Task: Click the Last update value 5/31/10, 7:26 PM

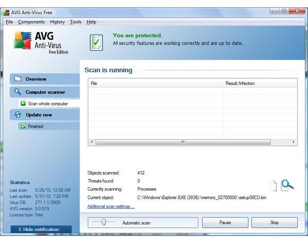Action: [51, 196]
